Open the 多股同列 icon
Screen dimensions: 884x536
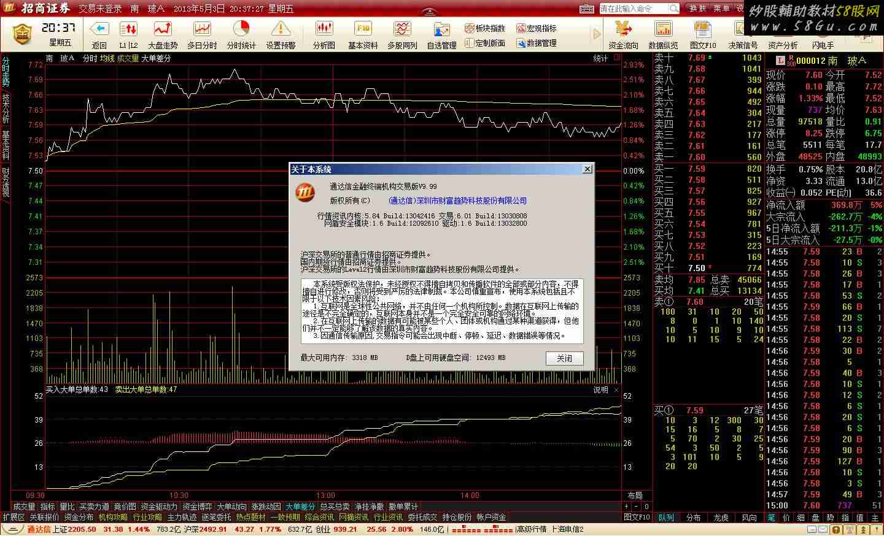(x=402, y=29)
